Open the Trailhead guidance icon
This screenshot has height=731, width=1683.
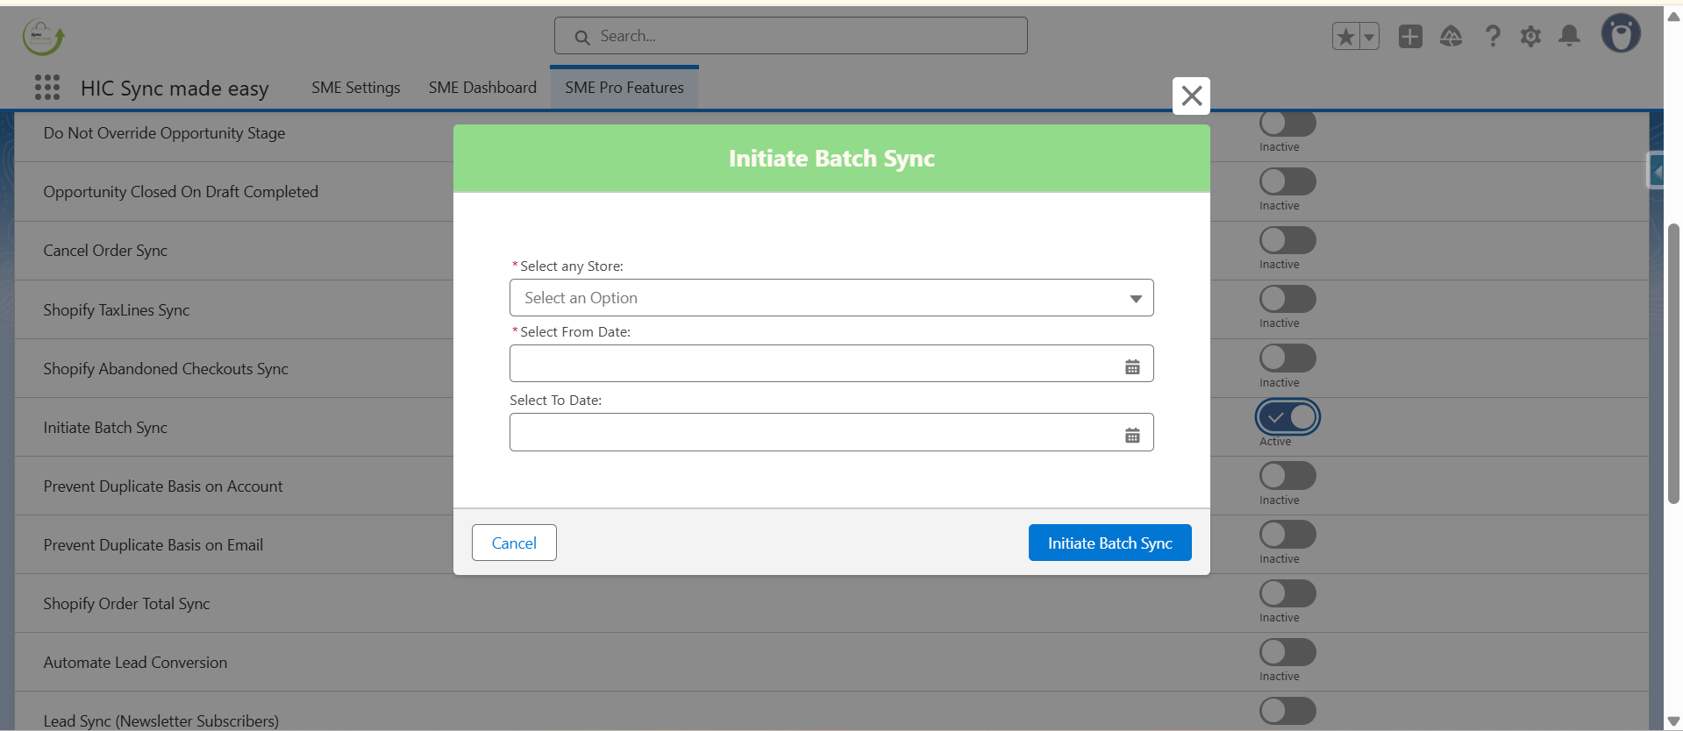1451,37
